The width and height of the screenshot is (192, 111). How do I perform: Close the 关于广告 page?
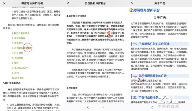click(x=132, y=3)
